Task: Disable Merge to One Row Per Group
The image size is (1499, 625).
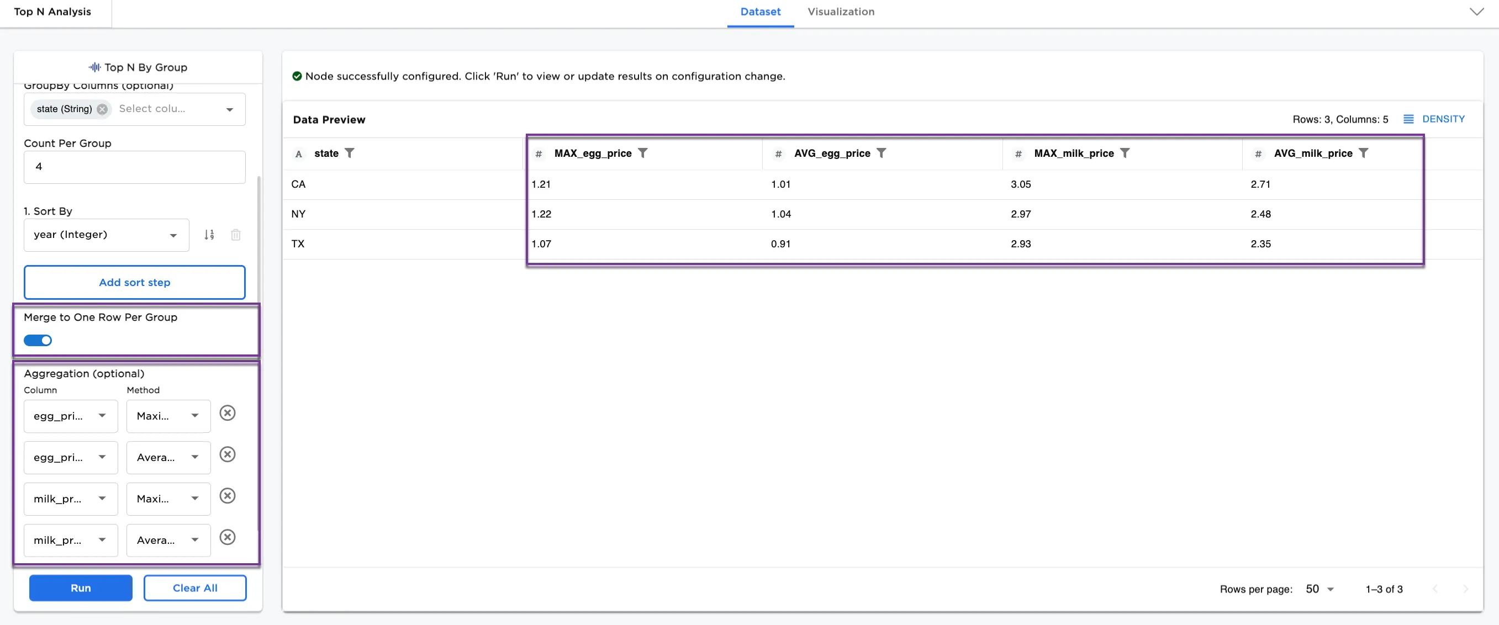Action: coord(38,341)
